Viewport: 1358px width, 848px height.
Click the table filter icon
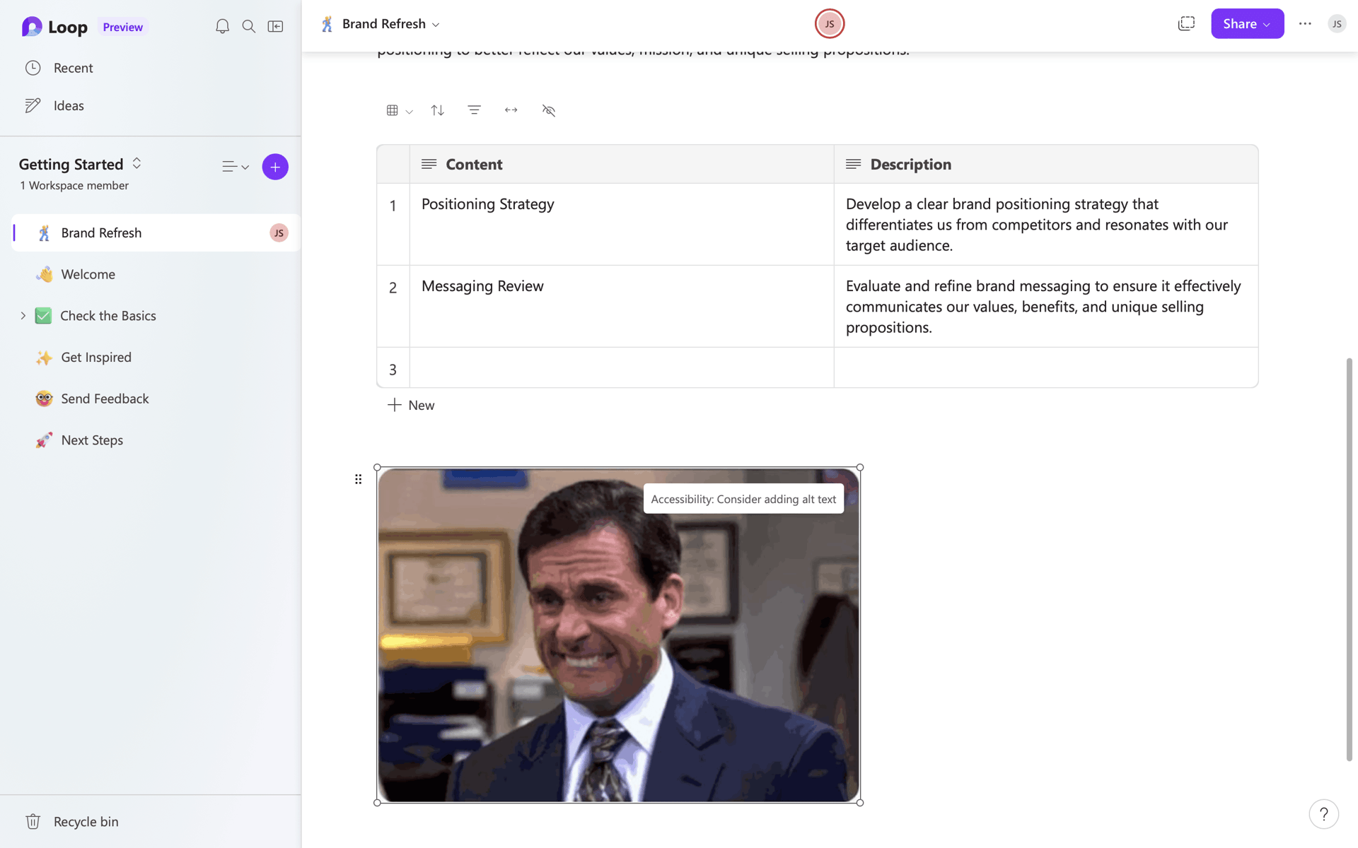(474, 110)
